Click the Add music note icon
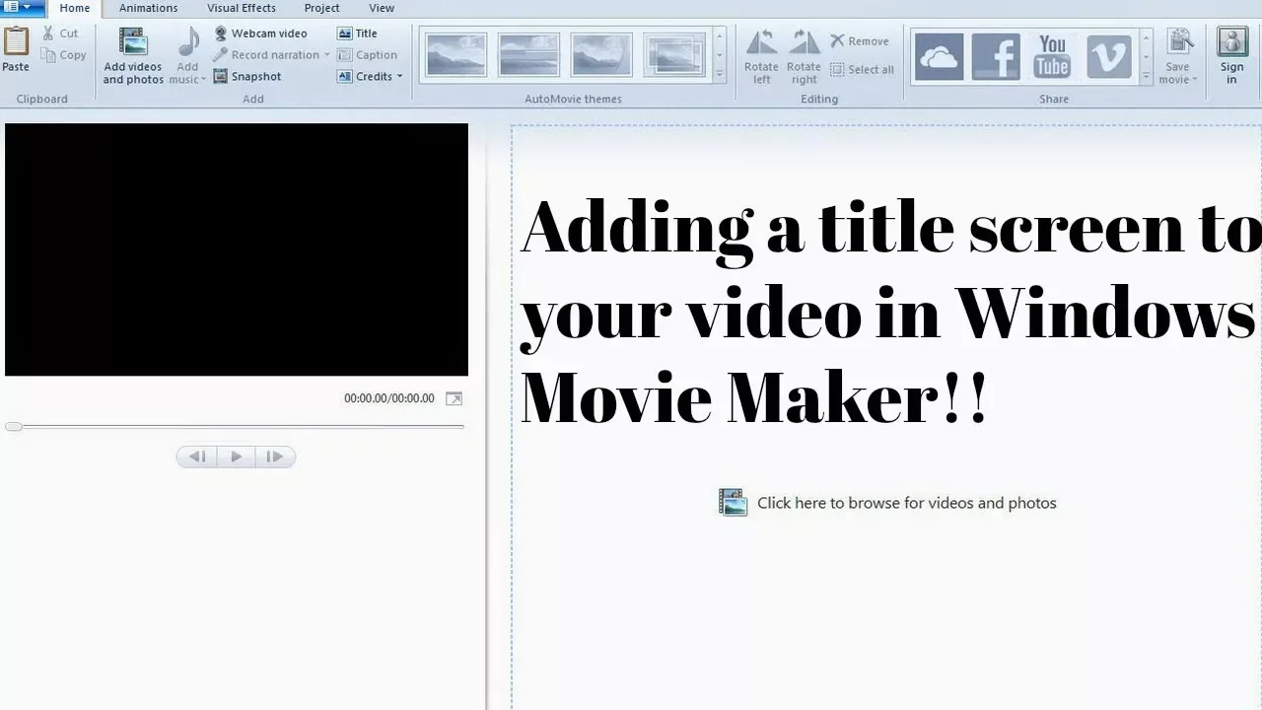Viewport: 1262px width, 710px height. (187, 43)
